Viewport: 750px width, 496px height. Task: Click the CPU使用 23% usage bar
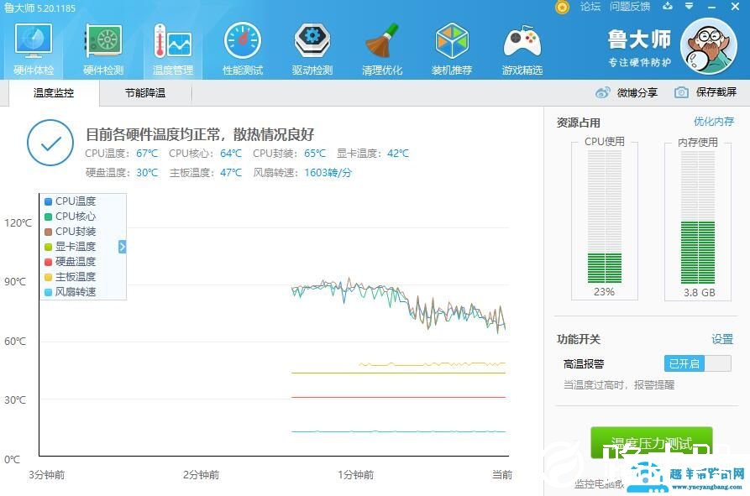point(605,217)
